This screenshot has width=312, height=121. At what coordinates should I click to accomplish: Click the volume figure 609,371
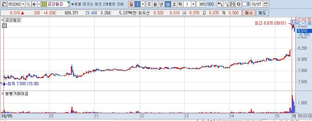71,13
